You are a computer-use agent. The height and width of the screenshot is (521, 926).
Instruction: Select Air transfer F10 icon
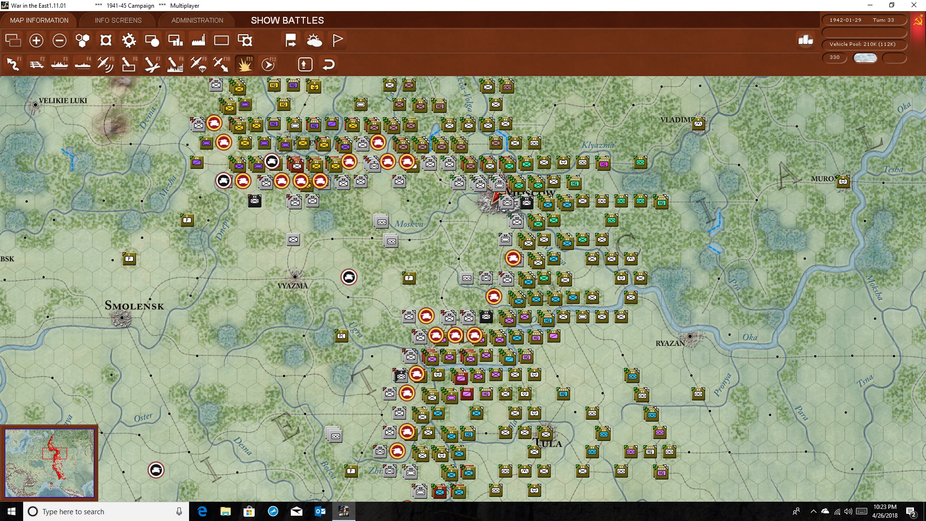(221, 64)
